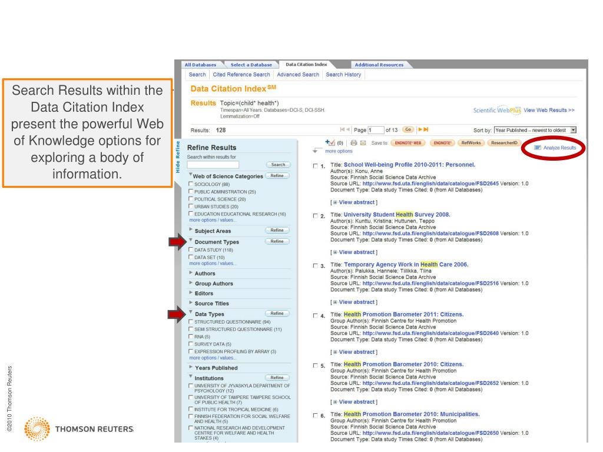Collapse Web of Science Categories section

(x=190, y=174)
